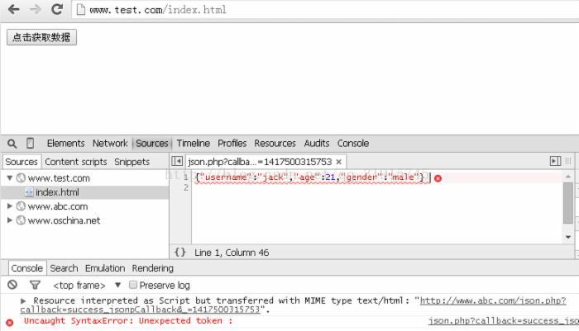The width and height of the screenshot is (579, 331).
Task: Click the editor scrollbar up arrow
Action: 568,177
